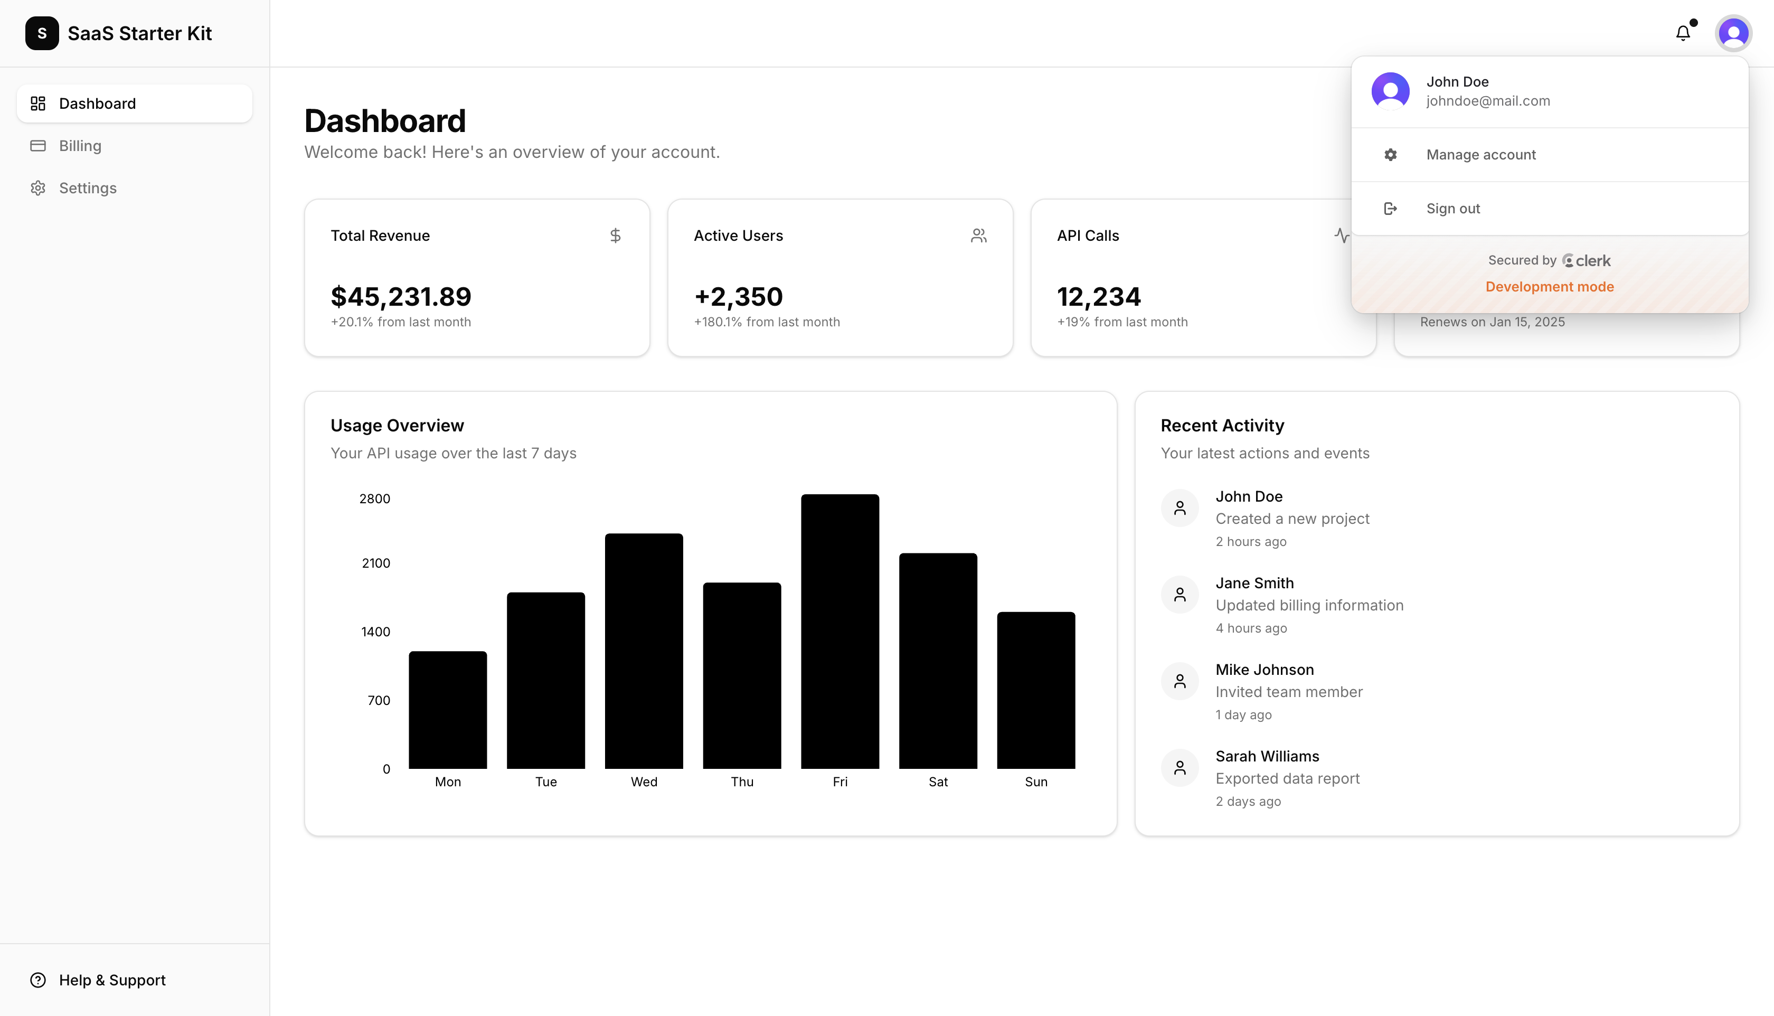1774x1016 pixels.
Task: Click the activity icon on API Calls card
Action: [x=1343, y=235]
